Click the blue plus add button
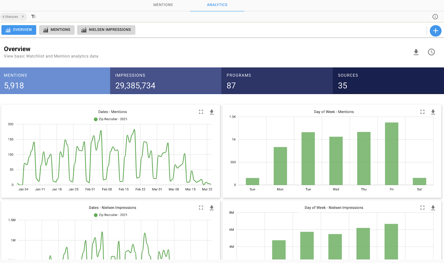This screenshot has width=444, height=263. tap(435, 31)
